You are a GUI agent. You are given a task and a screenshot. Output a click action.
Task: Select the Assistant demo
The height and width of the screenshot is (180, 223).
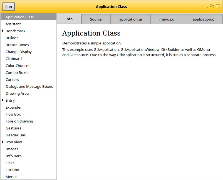28,24
